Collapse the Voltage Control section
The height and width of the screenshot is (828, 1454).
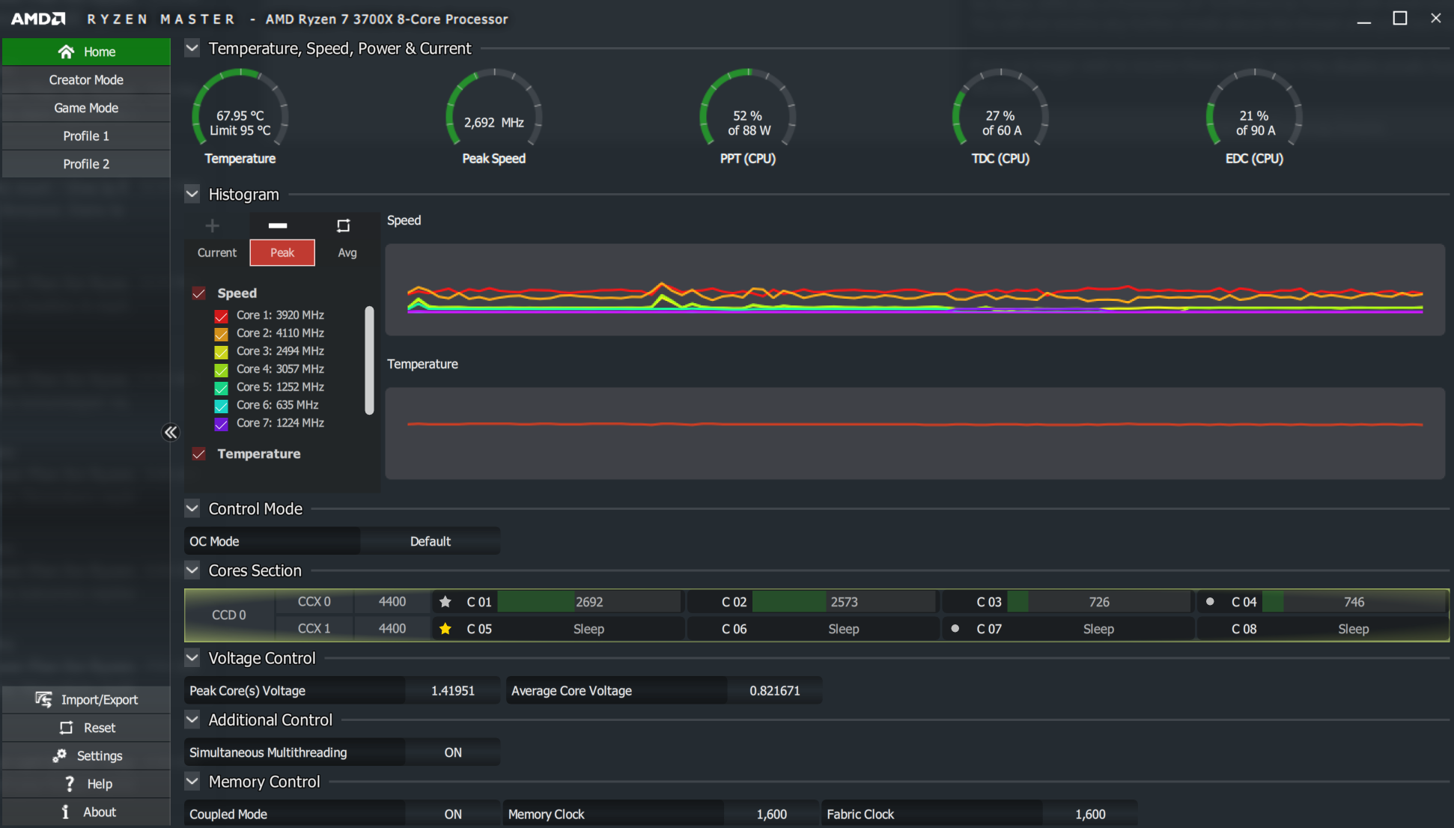tap(192, 658)
